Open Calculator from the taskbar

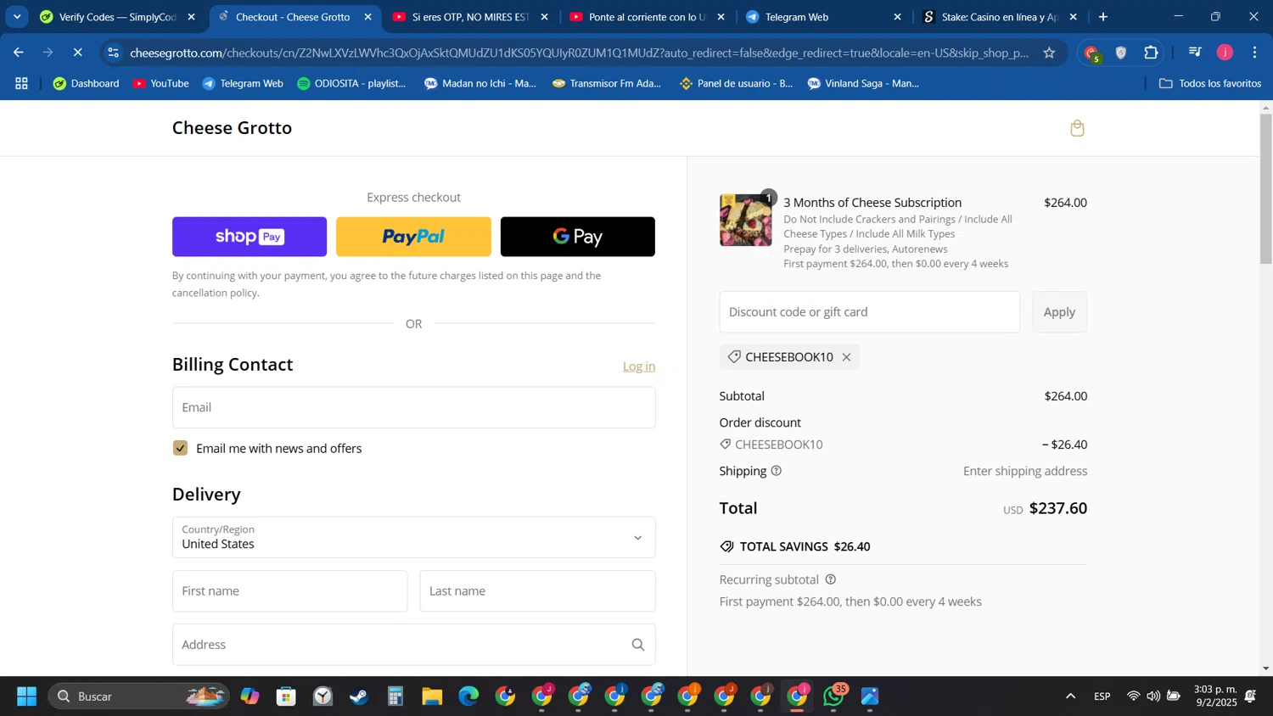tap(395, 696)
